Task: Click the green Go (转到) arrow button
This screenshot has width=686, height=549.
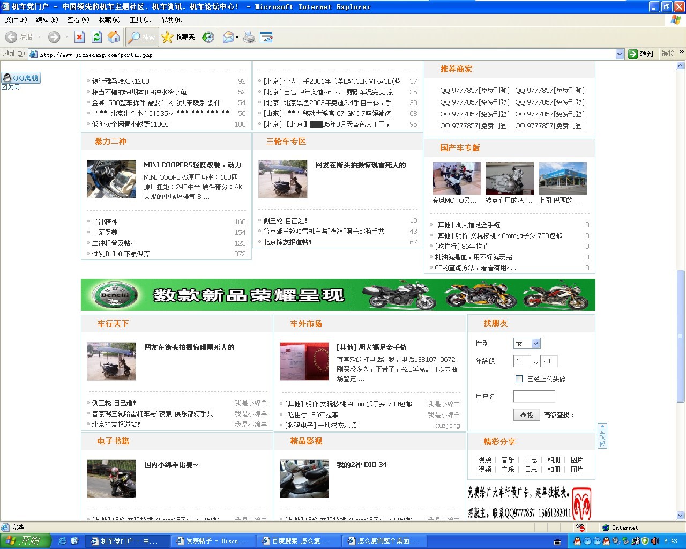Action: [641, 54]
